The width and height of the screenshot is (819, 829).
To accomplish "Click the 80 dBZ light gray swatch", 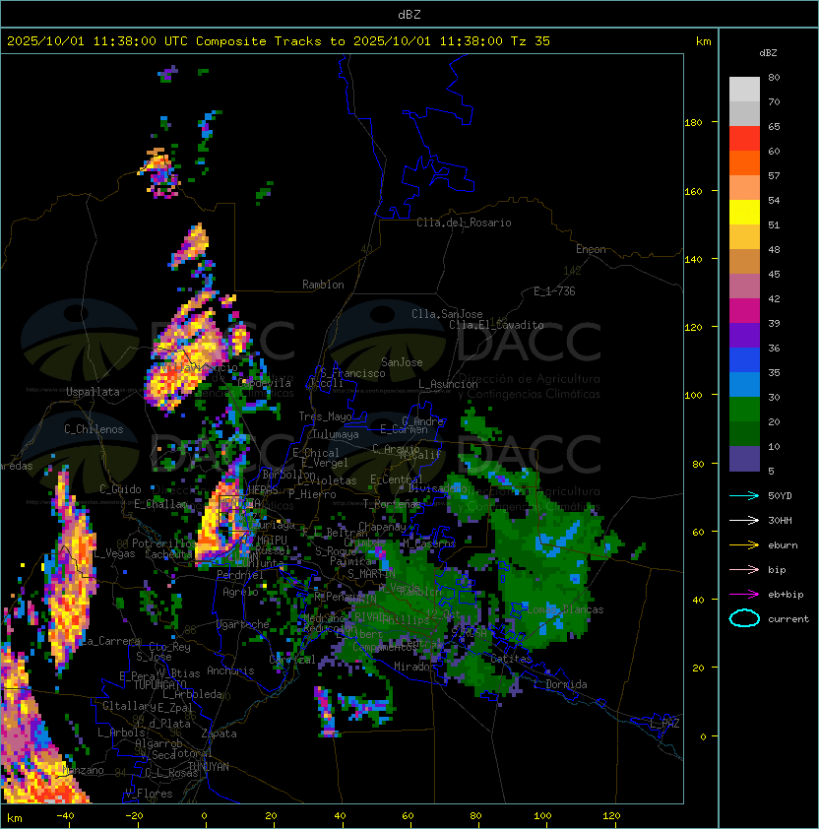I will [744, 89].
